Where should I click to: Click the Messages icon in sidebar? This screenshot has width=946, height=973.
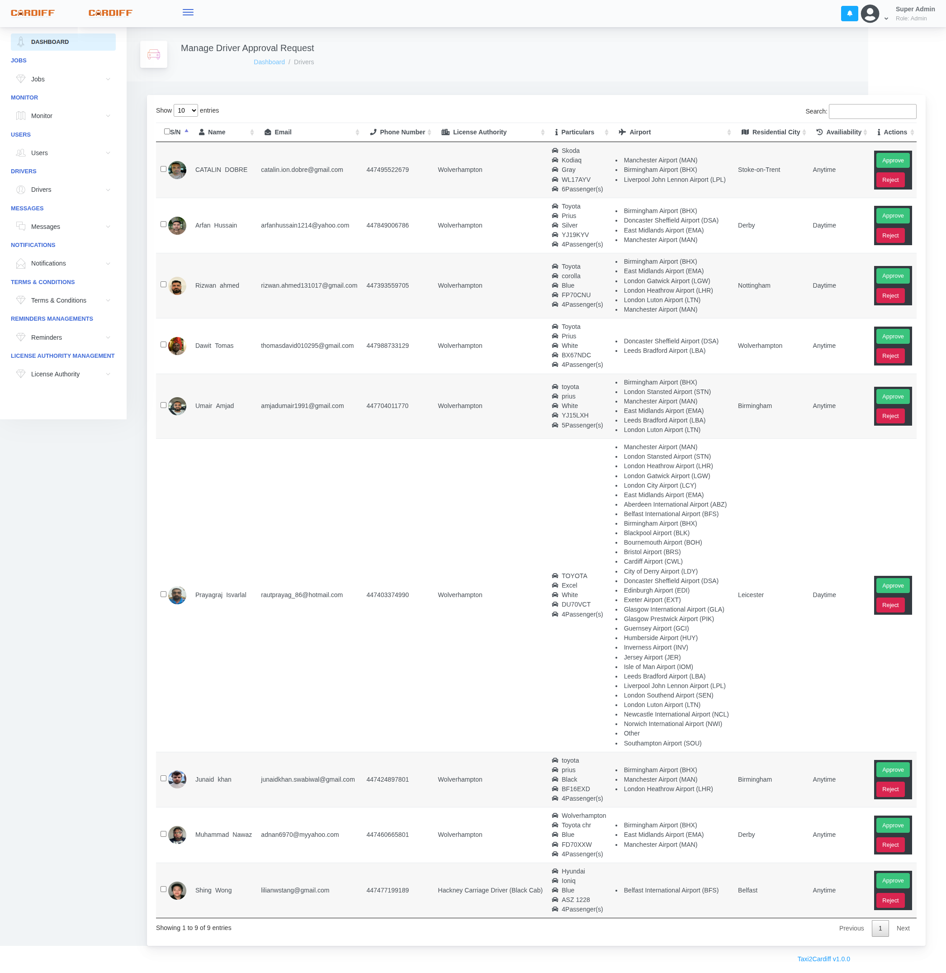pos(20,226)
